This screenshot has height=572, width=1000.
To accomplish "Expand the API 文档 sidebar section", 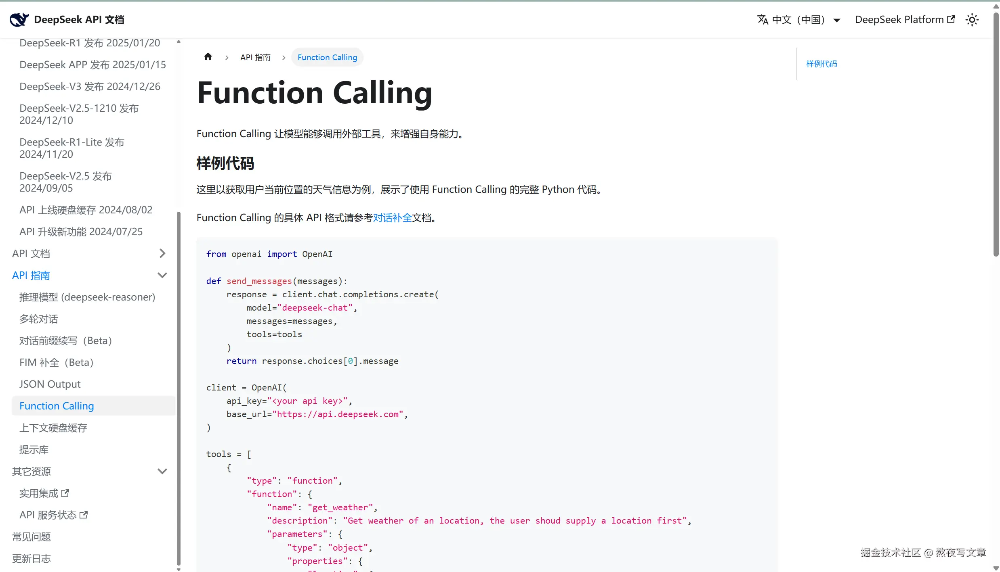I will [x=162, y=253].
